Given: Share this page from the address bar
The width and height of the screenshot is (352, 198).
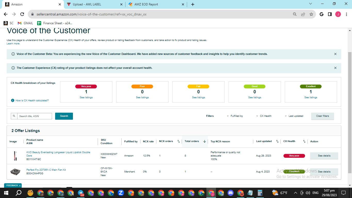Looking at the screenshot, I should click(x=303, y=14).
